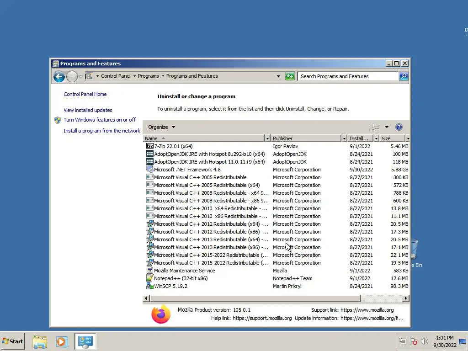Sort by the Size column header

click(392, 138)
